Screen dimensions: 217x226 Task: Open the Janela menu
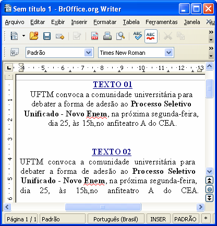tap(192, 22)
